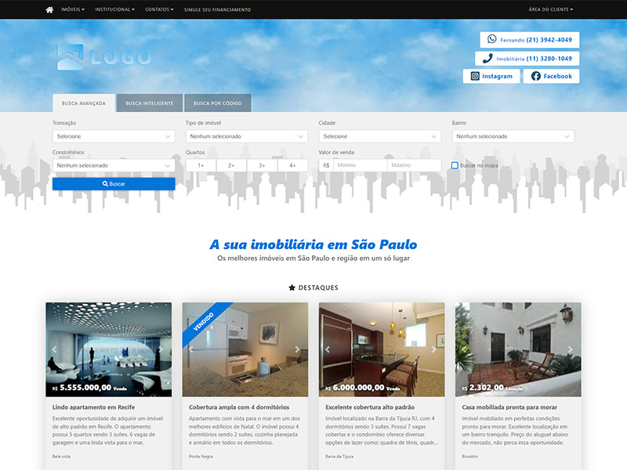627x470 pixels.
Task: Click the Barra da Tijuca neighborhood label
Action: click(x=339, y=456)
